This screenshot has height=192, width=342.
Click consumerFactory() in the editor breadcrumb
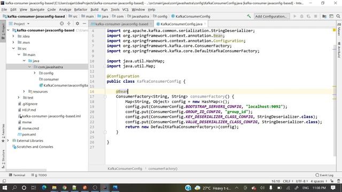click(163, 169)
